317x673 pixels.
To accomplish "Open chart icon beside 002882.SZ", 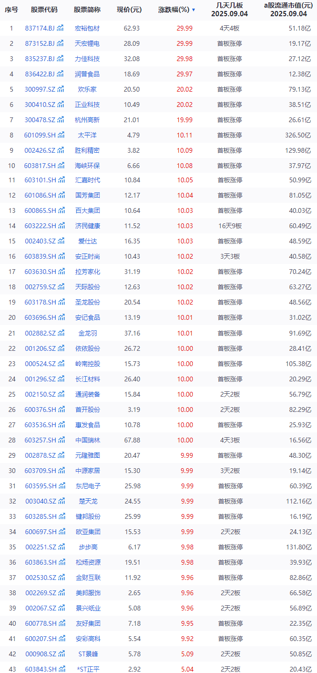I will click(x=61, y=333).
